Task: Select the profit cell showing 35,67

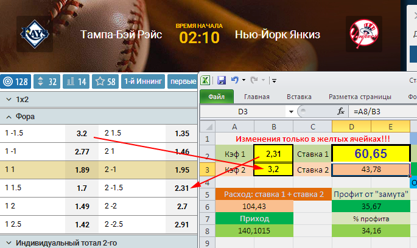Action: (371, 206)
